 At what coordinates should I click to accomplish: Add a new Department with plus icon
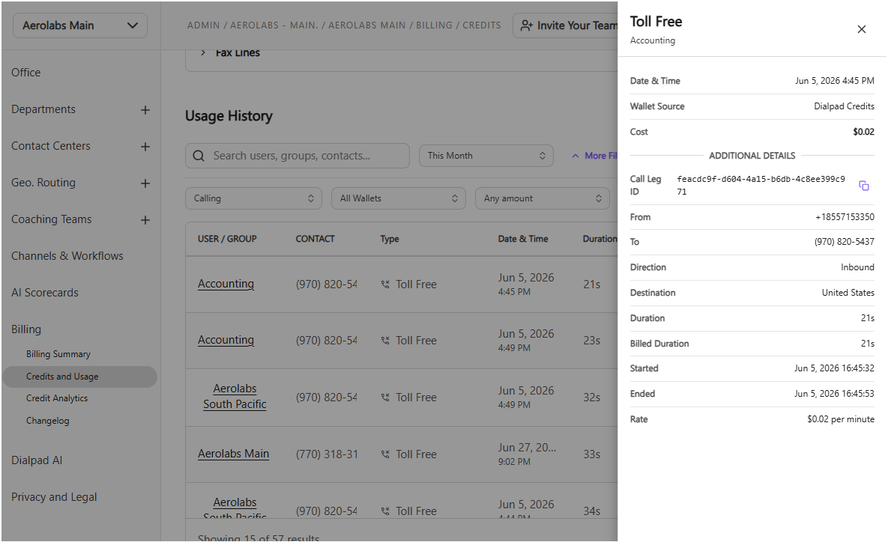point(147,111)
